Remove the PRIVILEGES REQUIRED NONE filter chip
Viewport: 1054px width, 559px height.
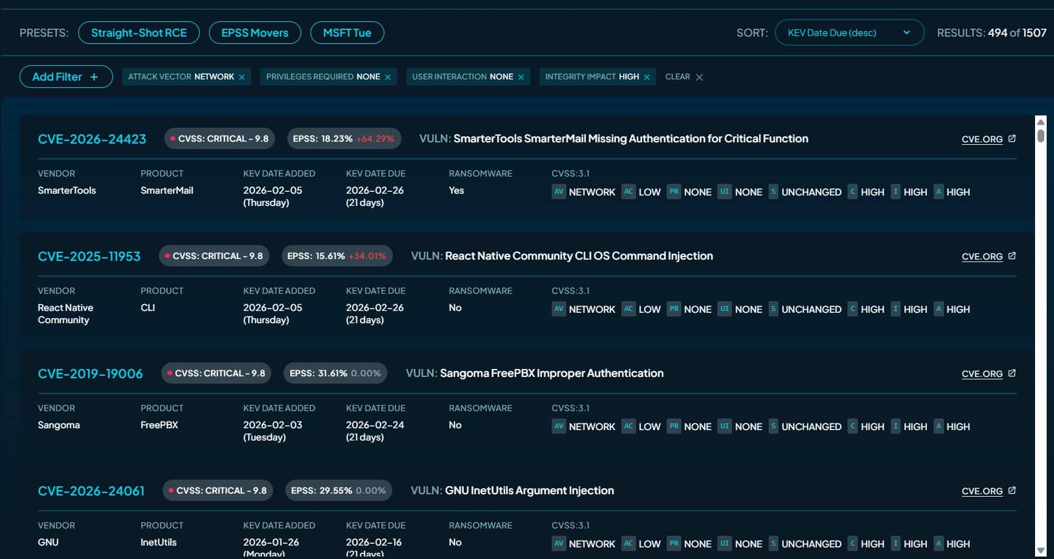click(x=387, y=76)
